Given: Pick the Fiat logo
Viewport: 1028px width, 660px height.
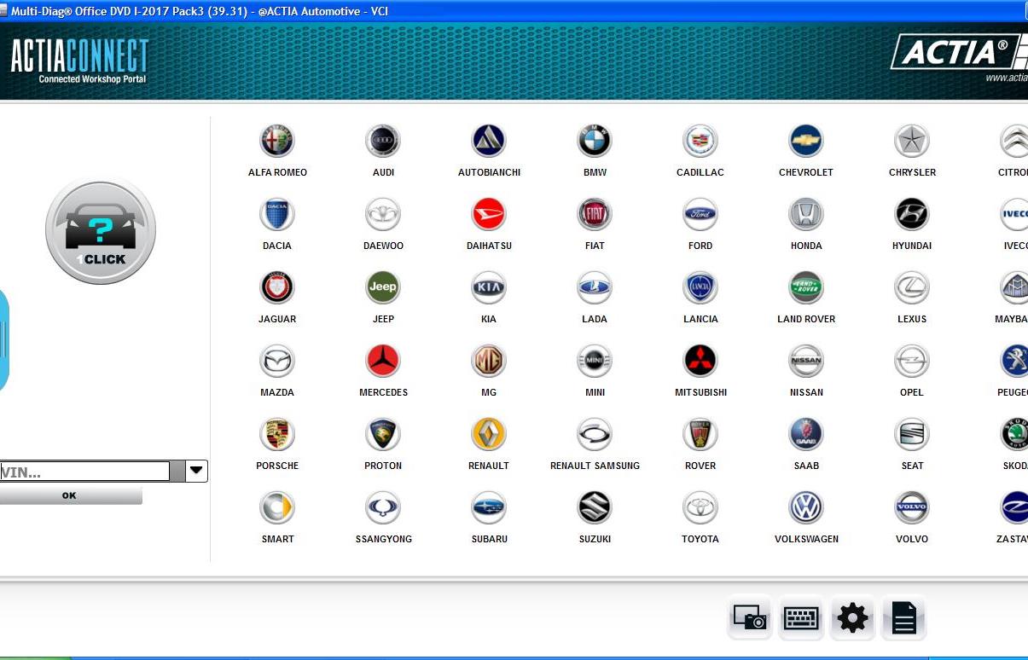Looking at the screenshot, I should click(x=595, y=214).
